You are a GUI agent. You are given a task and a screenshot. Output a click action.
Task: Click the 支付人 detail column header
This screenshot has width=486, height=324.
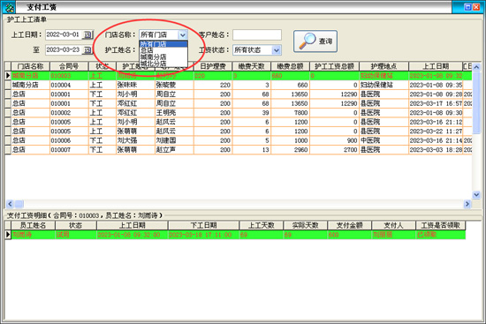click(x=393, y=225)
